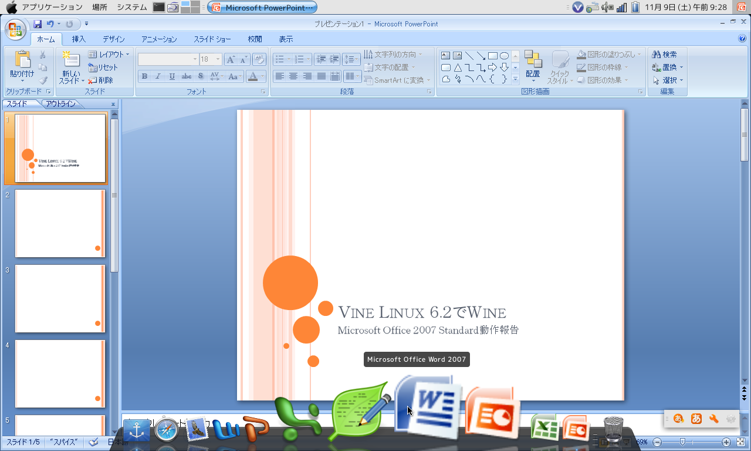Click the 削除 delete slide button
The width and height of the screenshot is (751, 451).
101,80
